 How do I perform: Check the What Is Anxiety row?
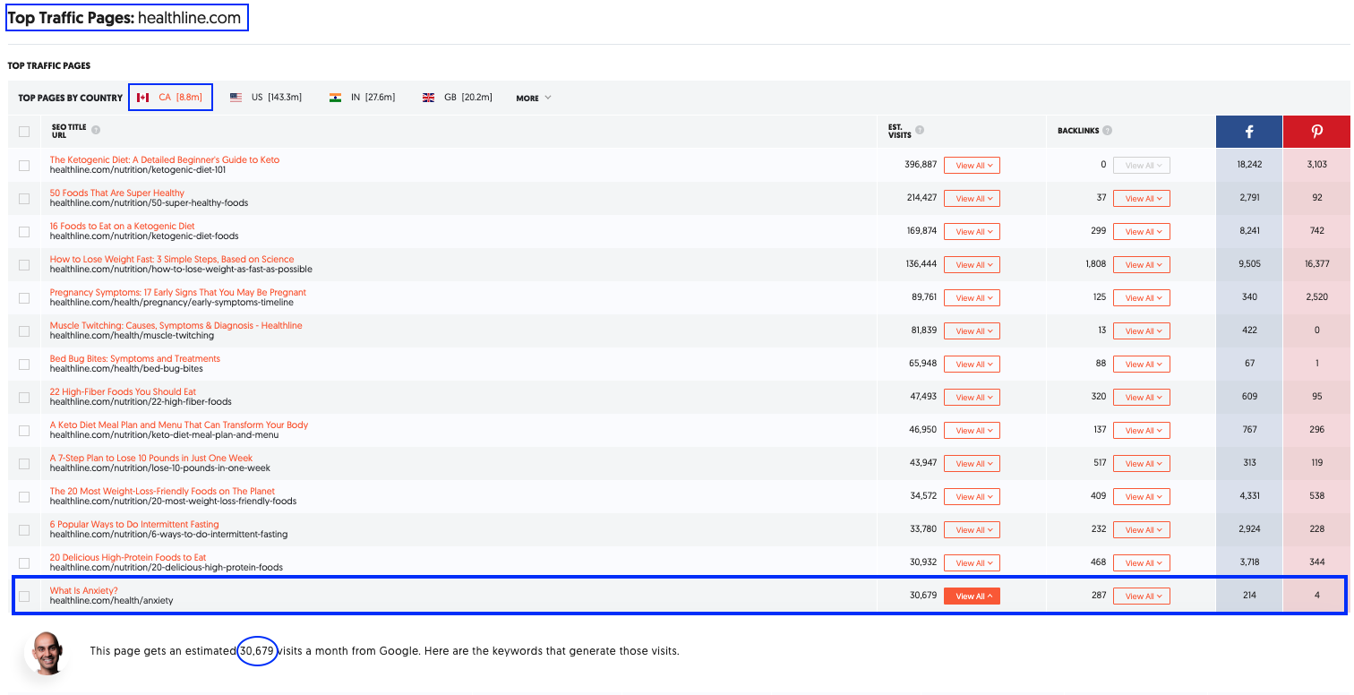(x=24, y=596)
